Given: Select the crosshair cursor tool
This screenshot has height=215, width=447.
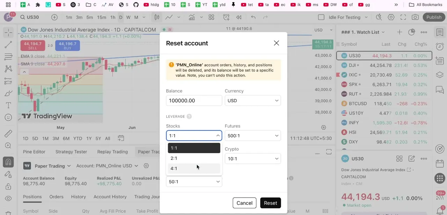Looking at the screenshot, I should (8, 32).
